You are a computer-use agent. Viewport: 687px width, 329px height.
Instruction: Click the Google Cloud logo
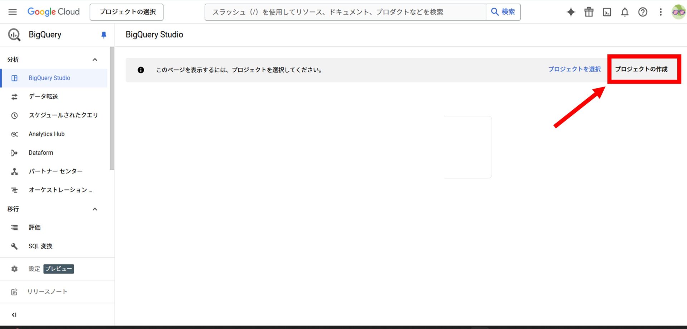54,12
